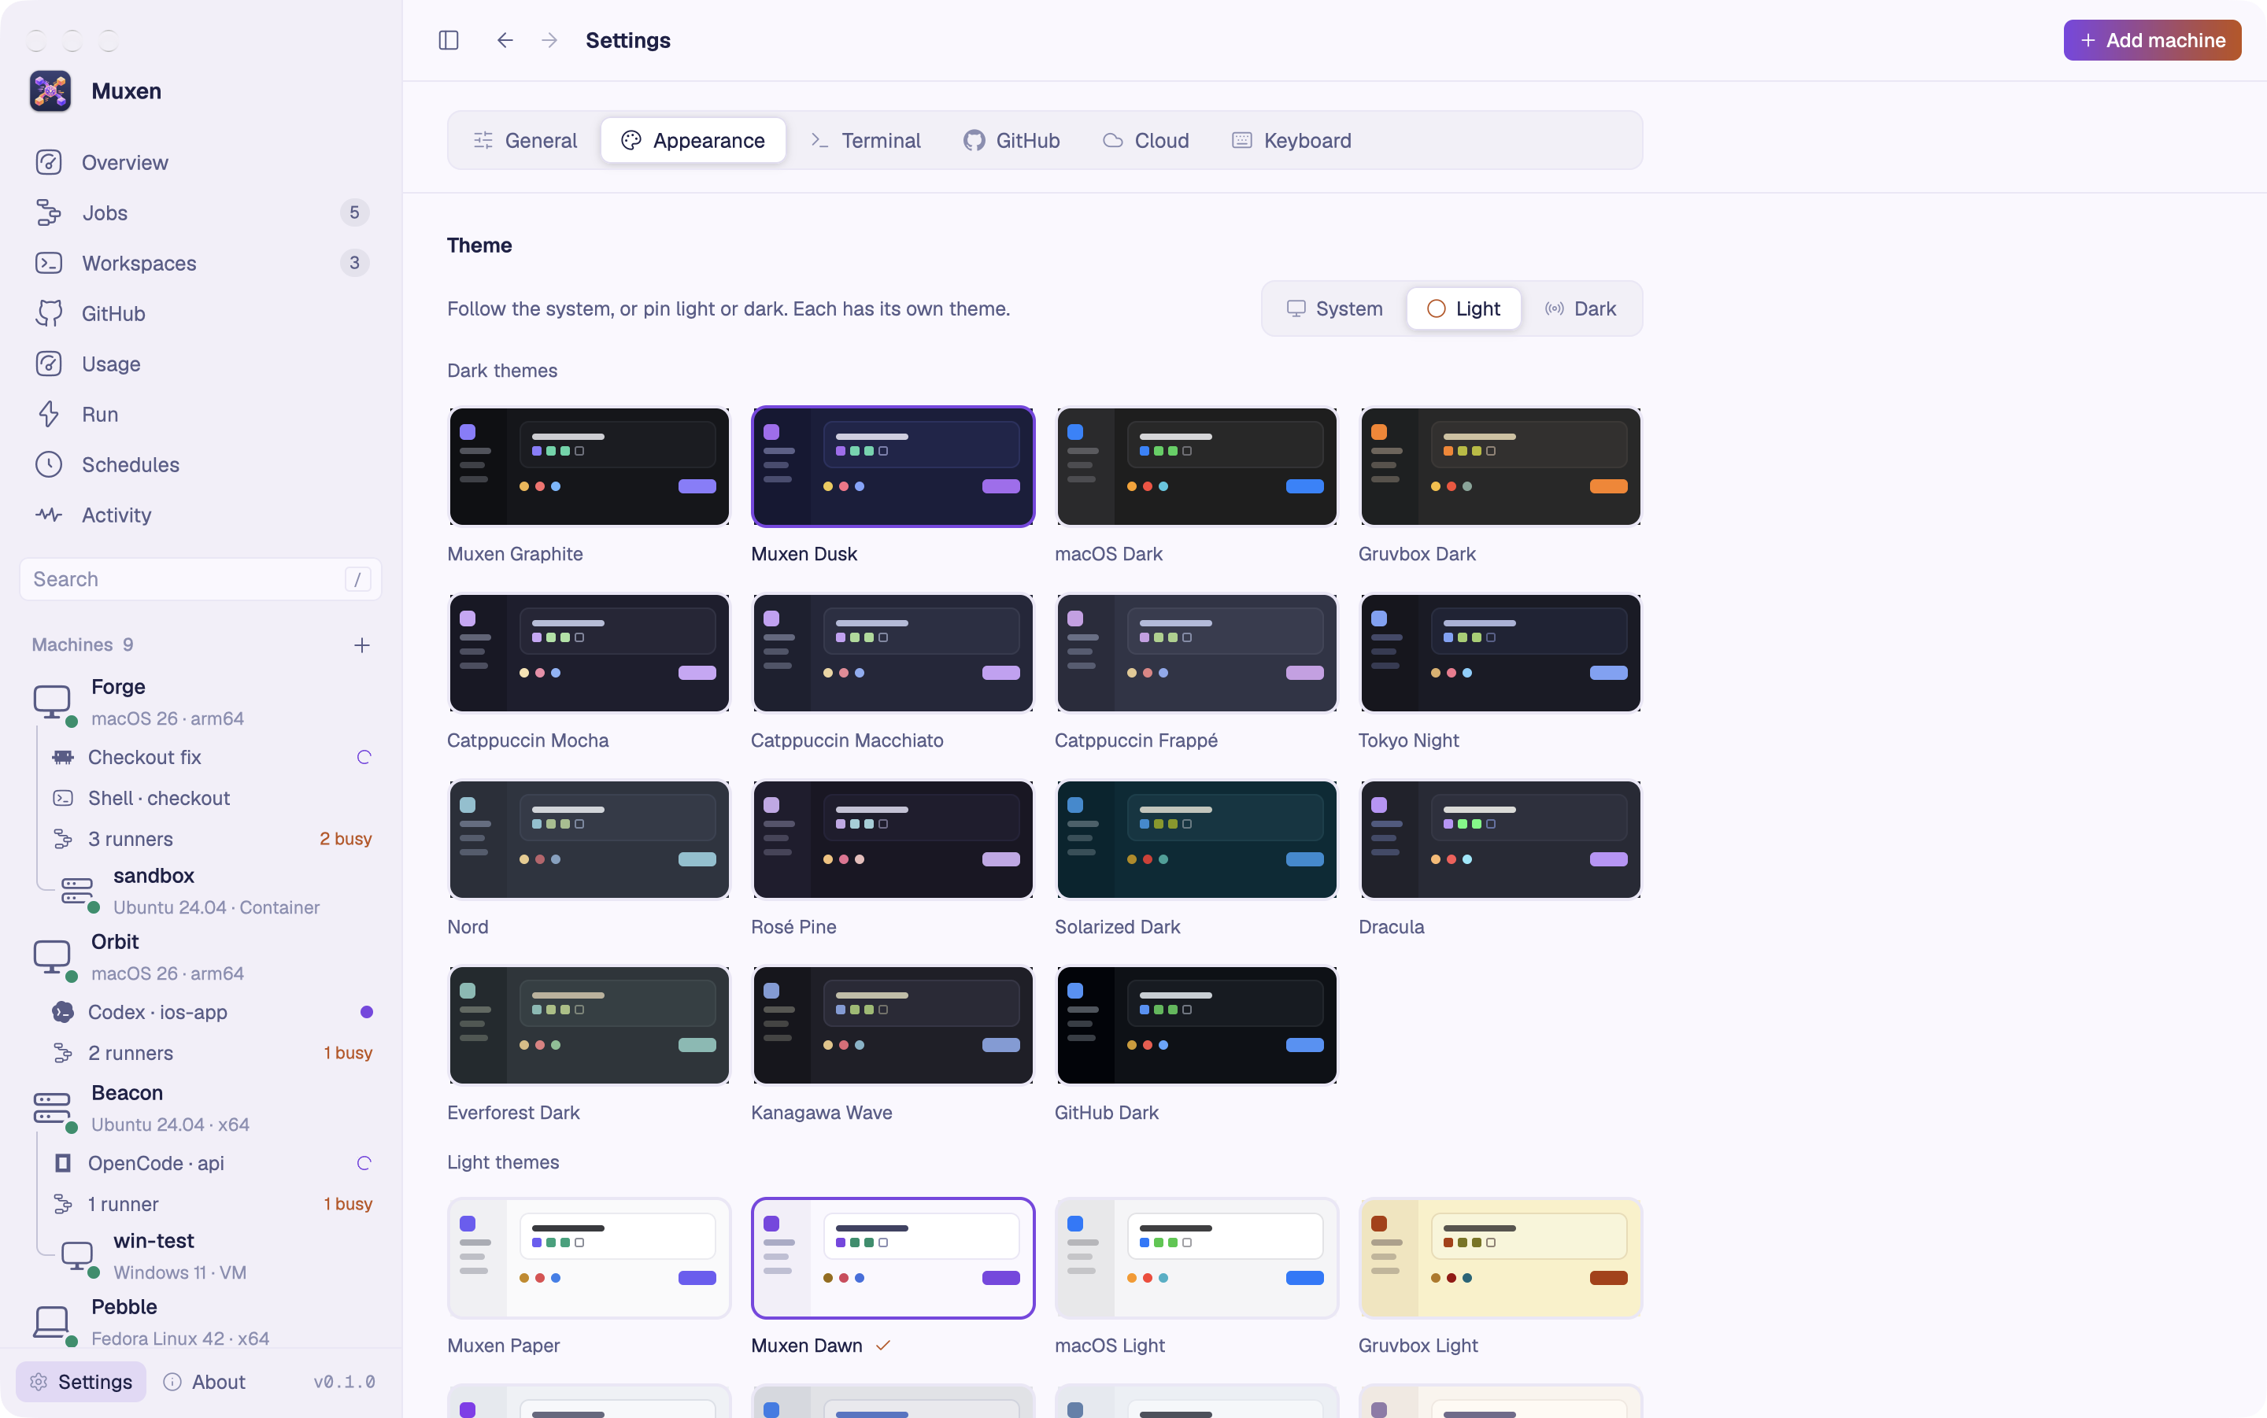This screenshot has height=1418, width=2267.
Task: Click the Muxen app logo
Action: [50, 91]
